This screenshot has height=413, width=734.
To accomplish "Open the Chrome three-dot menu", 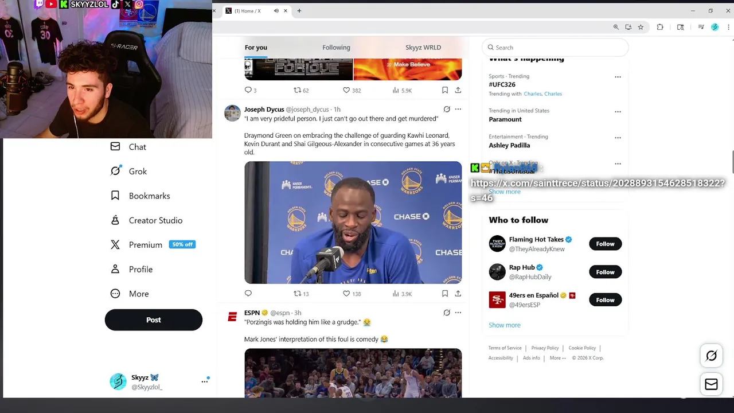I will (729, 27).
